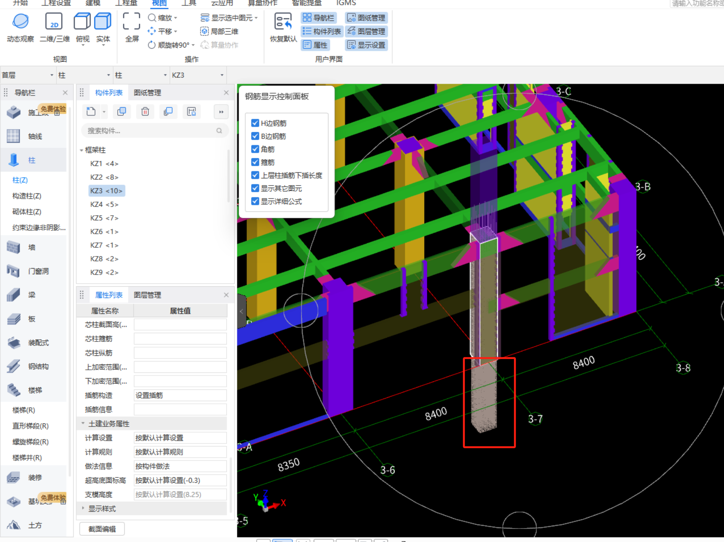Click the 截面编辑 button

coord(102,529)
